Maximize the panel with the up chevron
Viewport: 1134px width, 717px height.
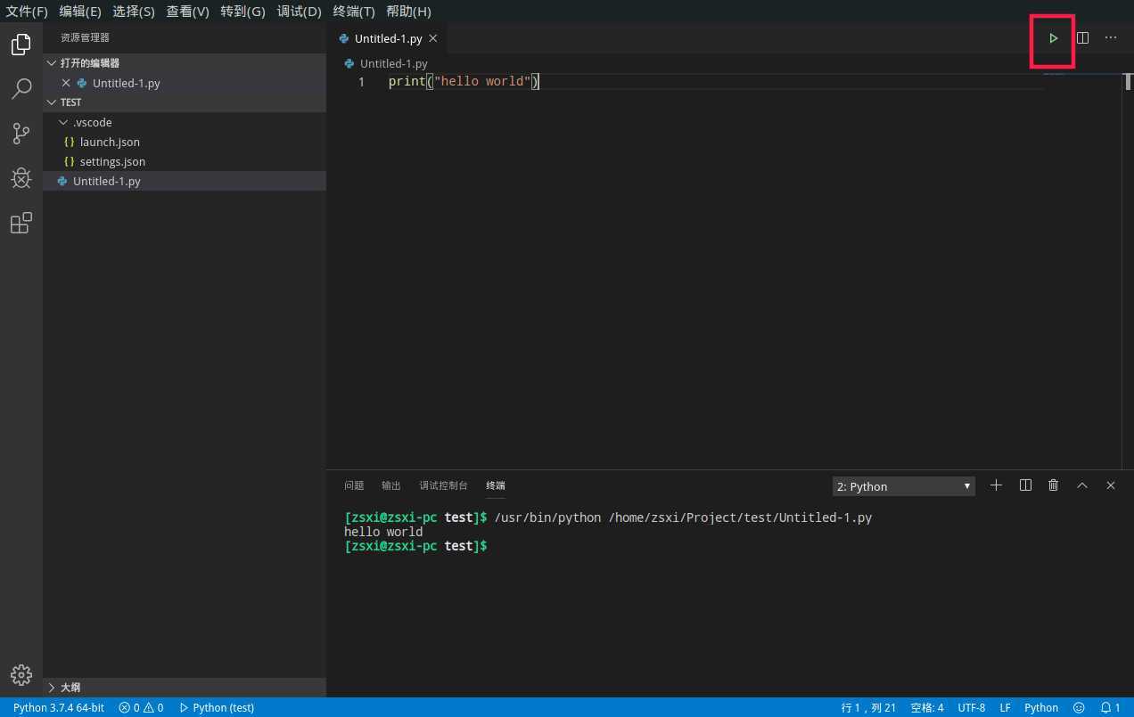[x=1082, y=485]
